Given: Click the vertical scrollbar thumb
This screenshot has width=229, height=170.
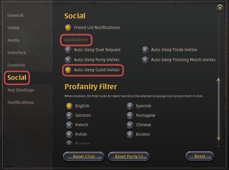Looking at the screenshot, I should tap(218, 109).
